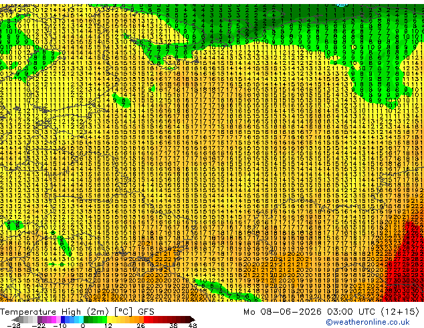Select the 12 legend label

[x=108, y=325]
